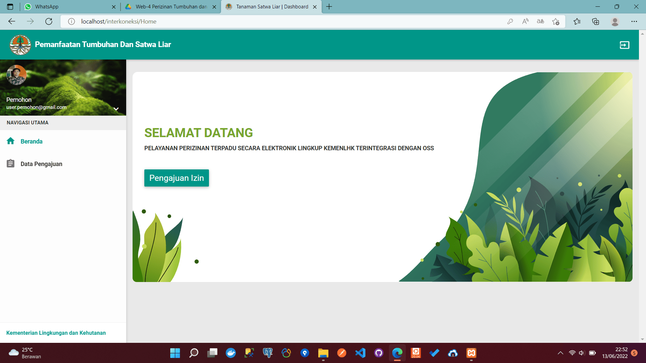Click the logout icon in green header
The image size is (646, 363).
pos(624,45)
